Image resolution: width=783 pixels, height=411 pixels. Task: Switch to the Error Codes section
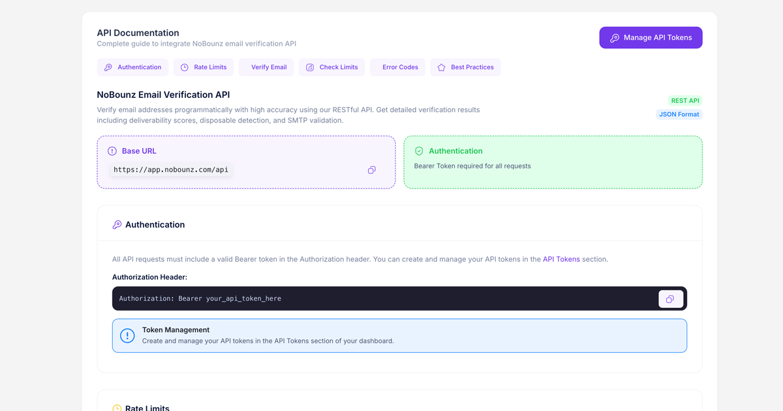click(x=397, y=67)
